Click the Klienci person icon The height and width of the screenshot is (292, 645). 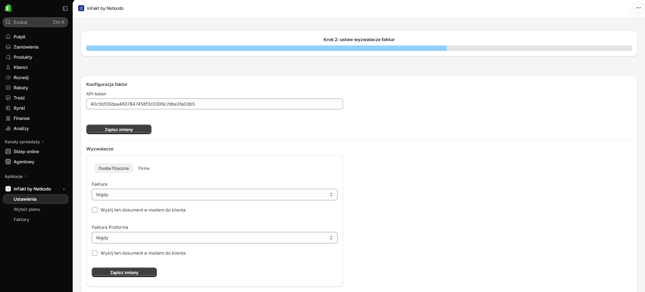pos(8,67)
